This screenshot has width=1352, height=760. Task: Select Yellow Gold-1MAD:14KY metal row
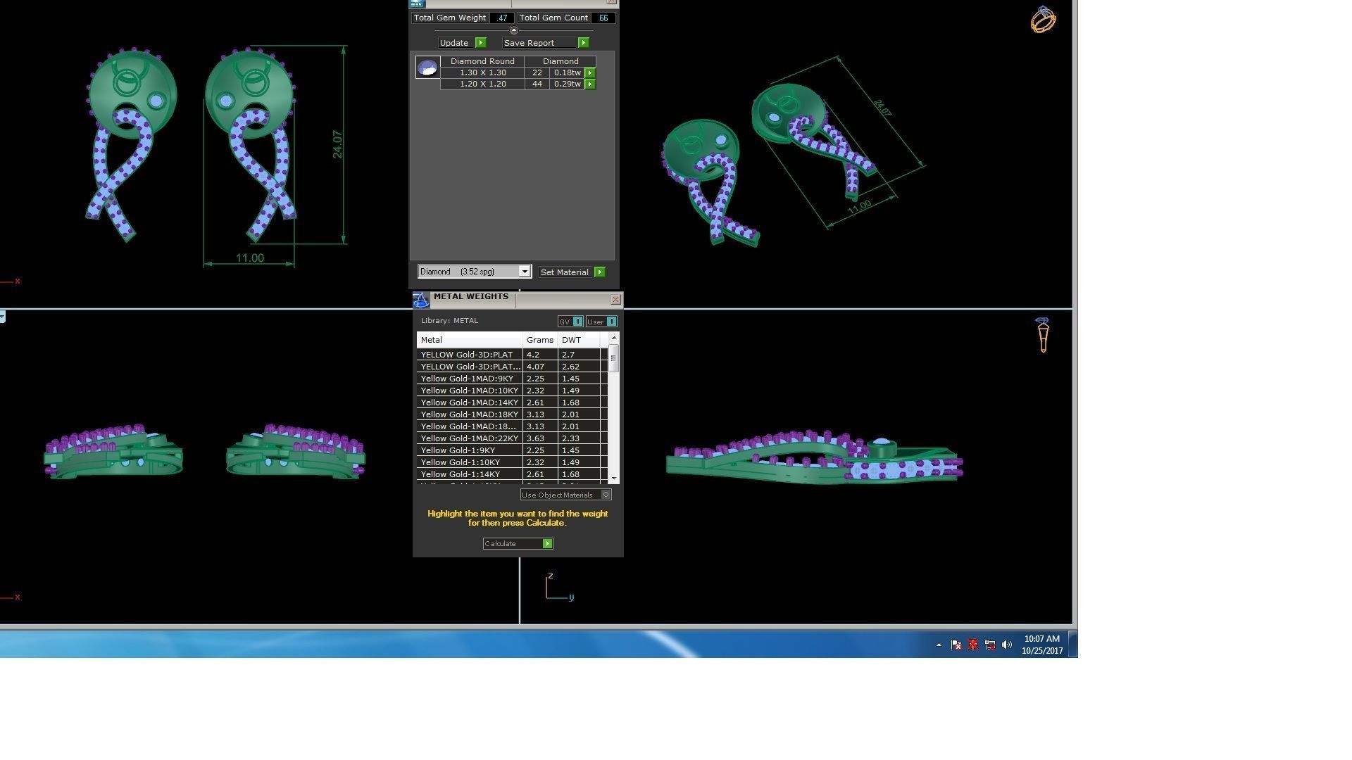point(469,403)
